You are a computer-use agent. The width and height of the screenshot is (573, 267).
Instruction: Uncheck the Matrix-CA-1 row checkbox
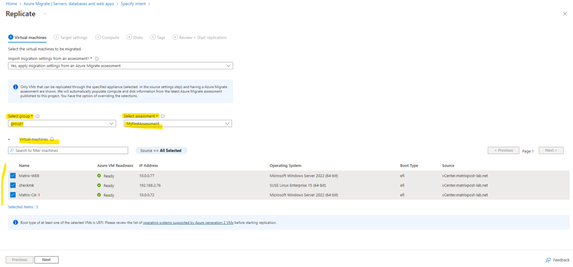pos(13,194)
